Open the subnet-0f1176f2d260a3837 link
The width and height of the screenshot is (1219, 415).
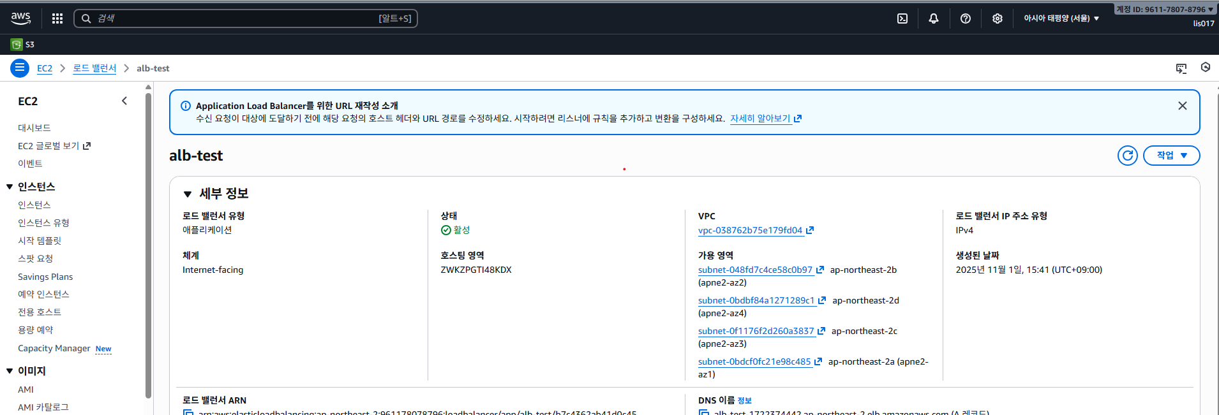[x=756, y=331]
